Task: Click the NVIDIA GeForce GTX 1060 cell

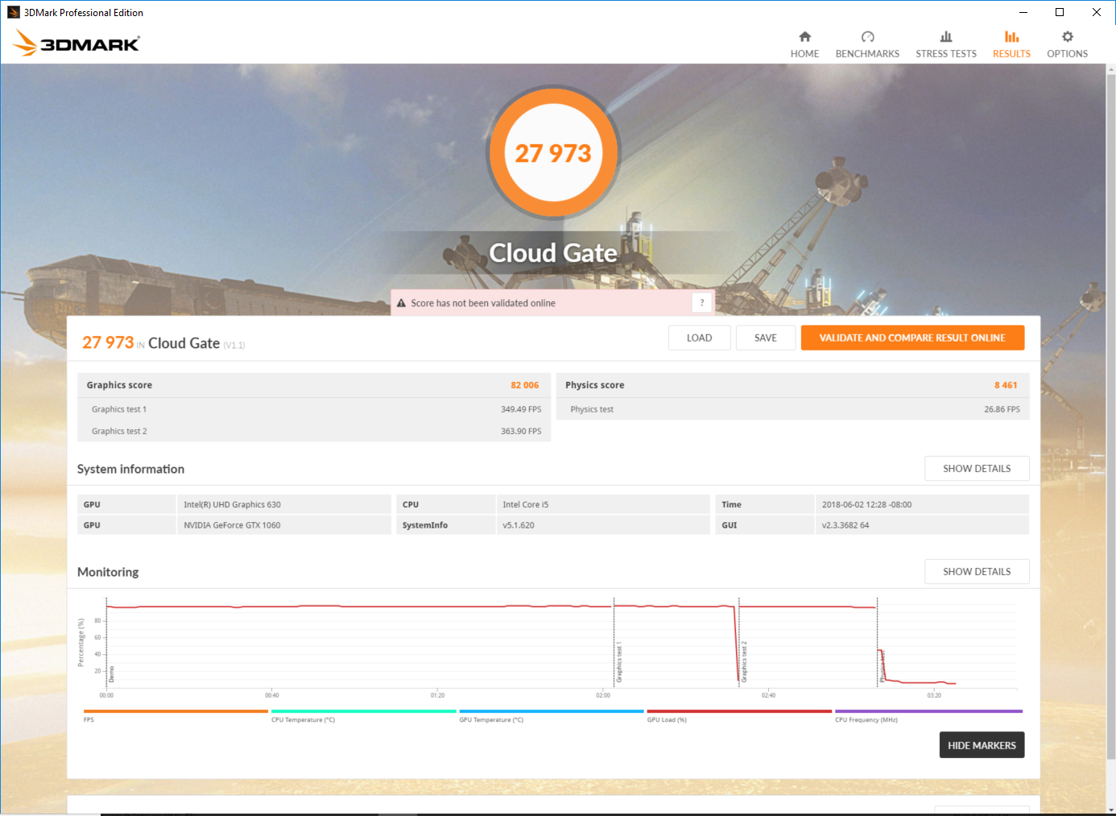Action: (283, 525)
